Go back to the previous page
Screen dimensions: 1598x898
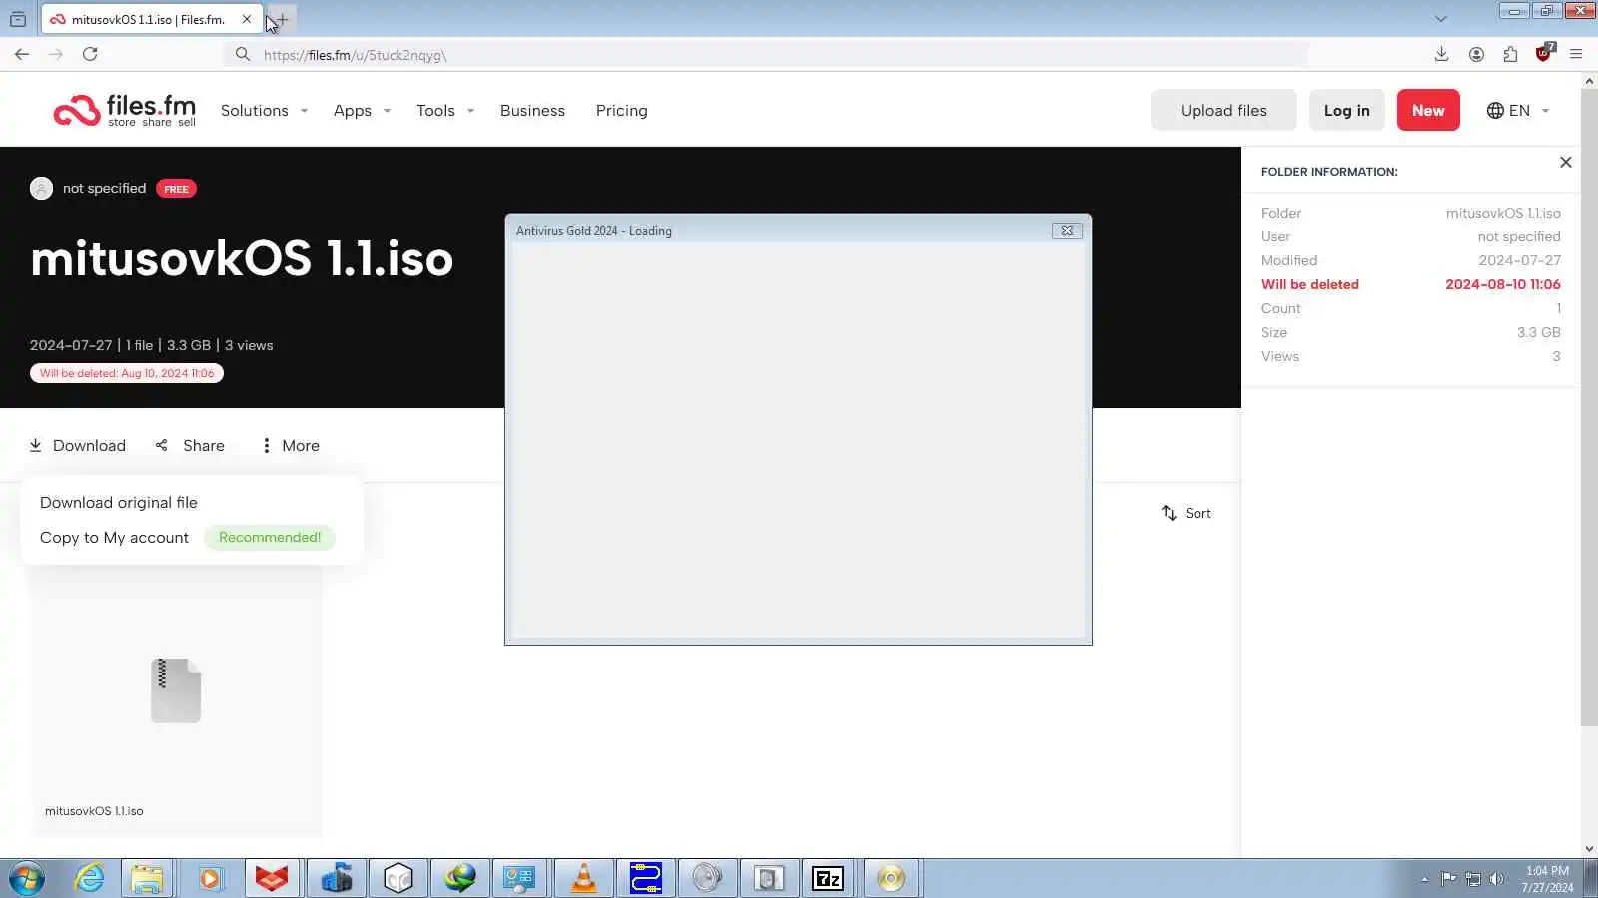[22, 54]
